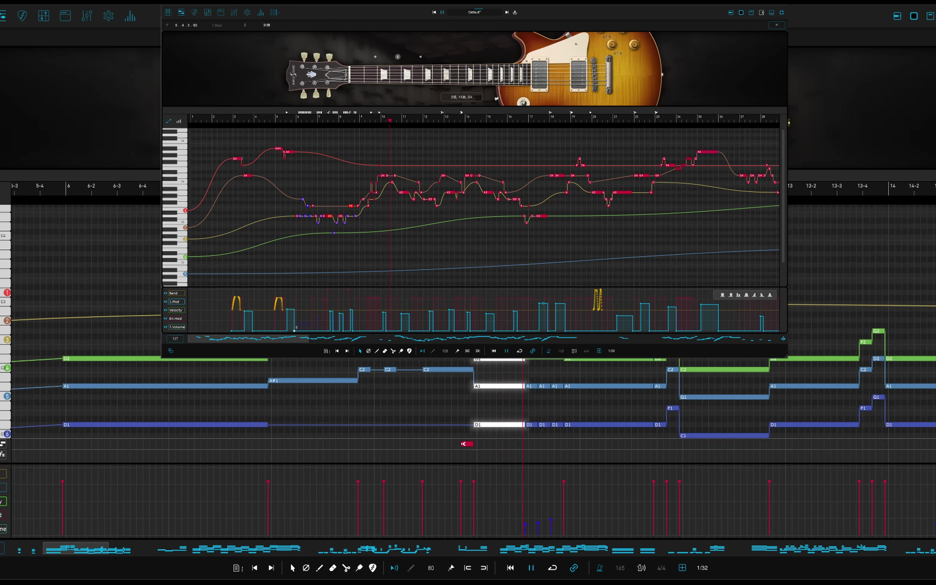Open the spectrum bars icon in top-left toolbar
Image resolution: width=936 pixels, height=585 pixels.
pyautogui.click(x=130, y=16)
